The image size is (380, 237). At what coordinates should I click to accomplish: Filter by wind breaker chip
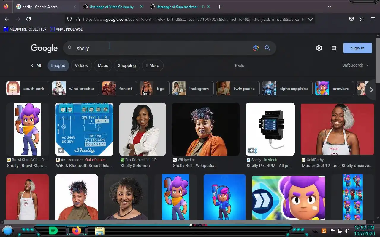(75, 88)
